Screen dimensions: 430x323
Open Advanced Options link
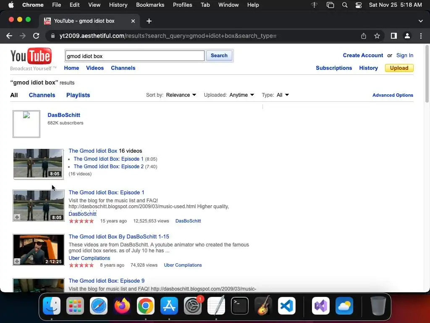pyautogui.click(x=393, y=95)
